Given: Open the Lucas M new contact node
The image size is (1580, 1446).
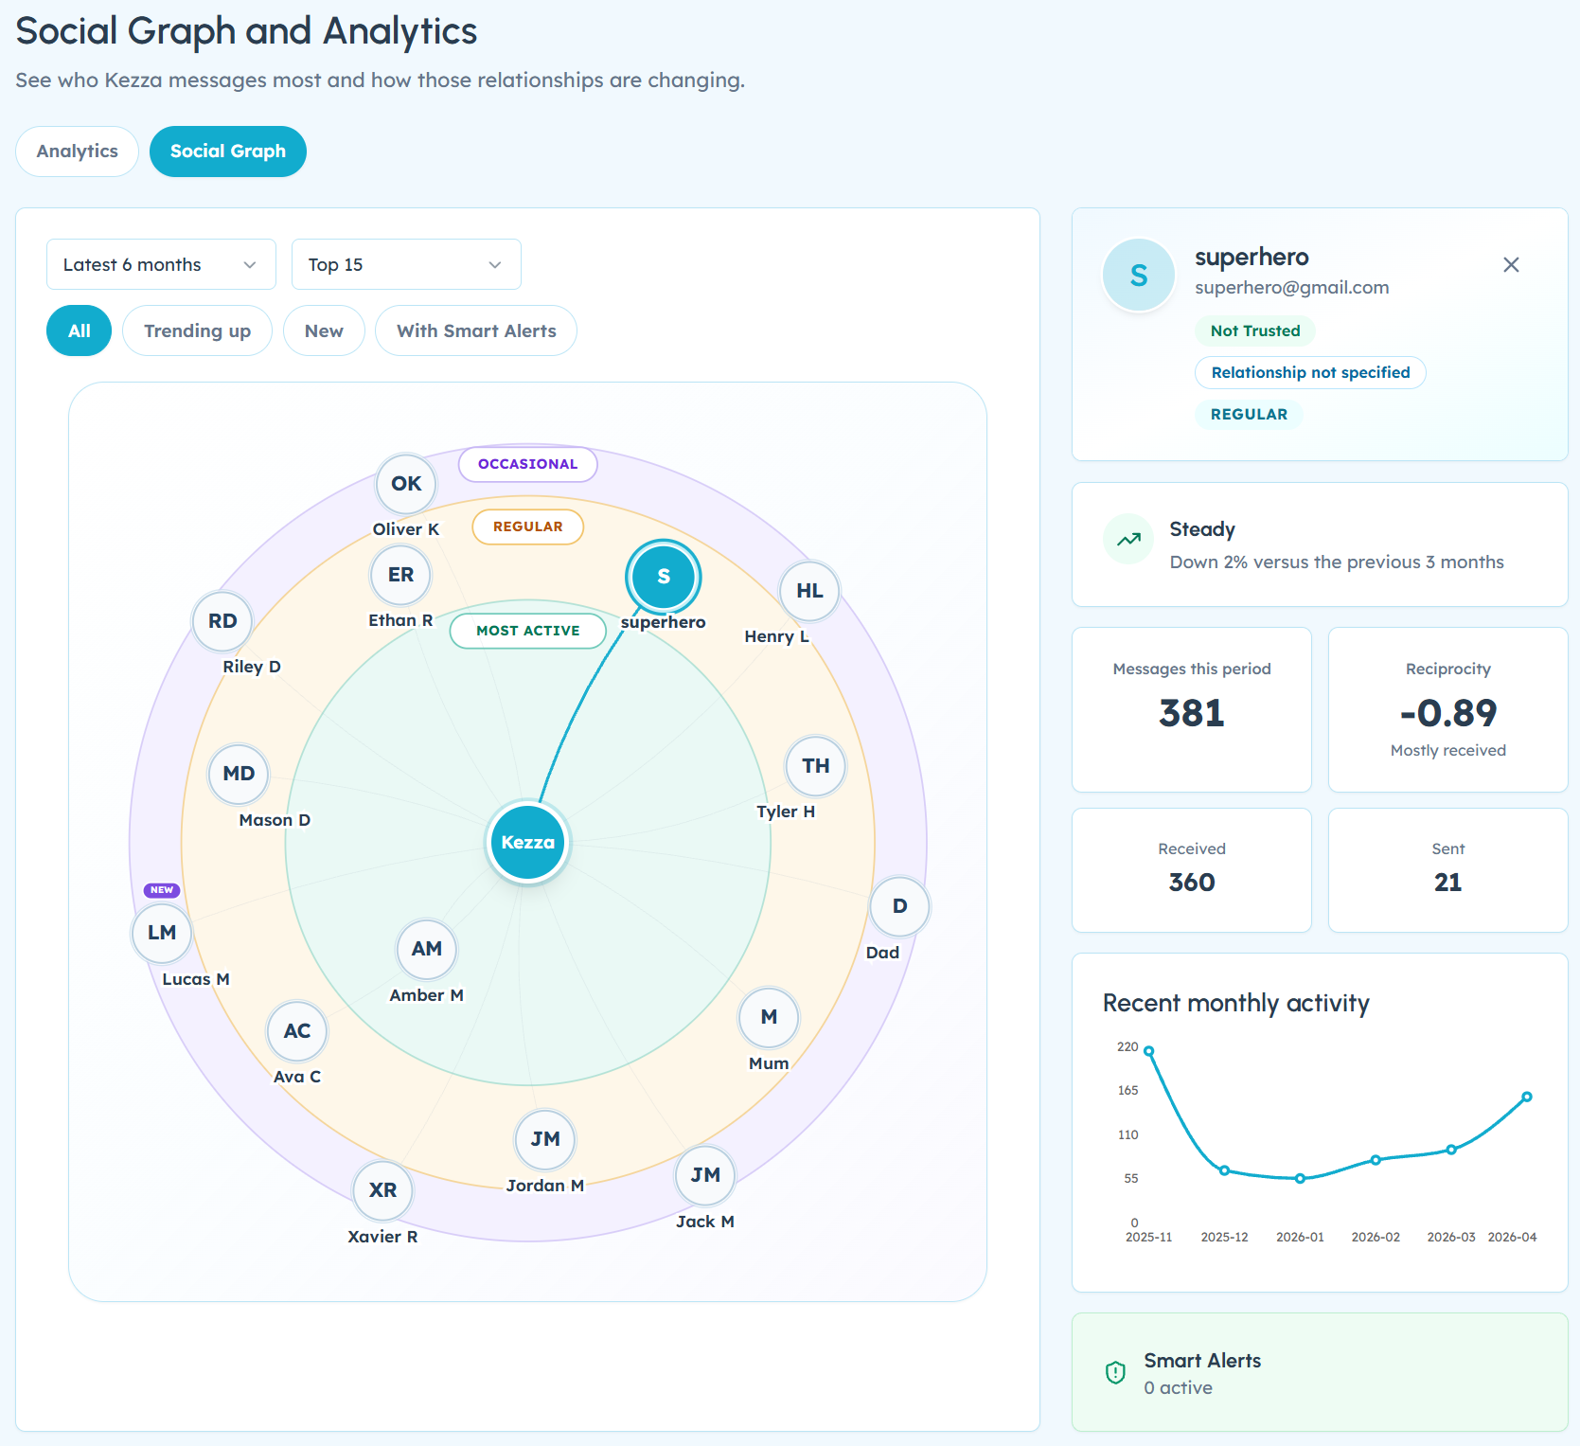Looking at the screenshot, I should click(162, 933).
